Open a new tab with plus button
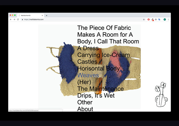The image size is (179, 126). point(47,15)
